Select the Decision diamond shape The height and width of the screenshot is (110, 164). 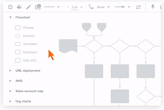click(x=18, y=36)
